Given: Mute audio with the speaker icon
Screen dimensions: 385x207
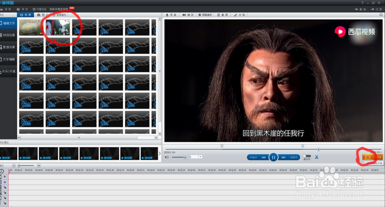Looking at the screenshot, I should [x=167, y=157].
